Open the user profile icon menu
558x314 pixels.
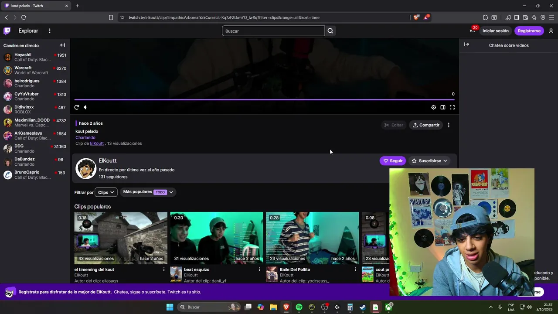tap(551, 31)
